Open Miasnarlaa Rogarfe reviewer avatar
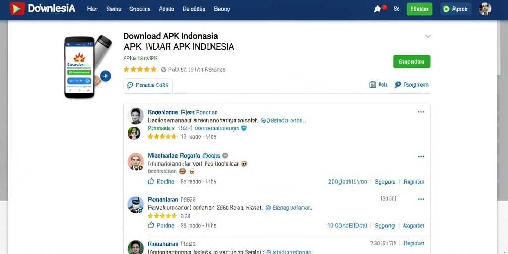The height and width of the screenshot is (254, 508). click(x=136, y=161)
